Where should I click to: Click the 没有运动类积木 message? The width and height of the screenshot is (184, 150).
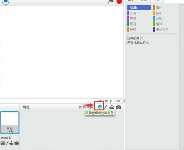(138, 43)
